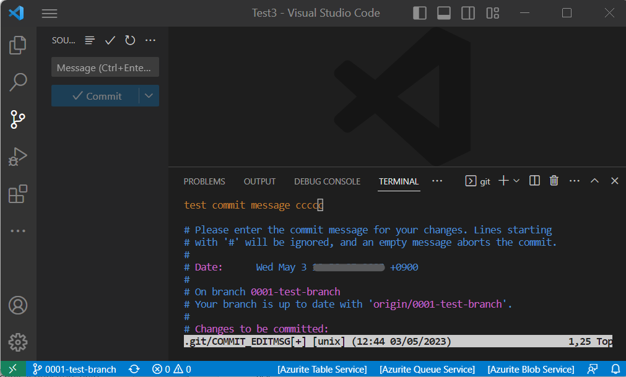This screenshot has width=626, height=377.
Task: Click Azurite Queue Service status item
Action: click(x=427, y=370)
